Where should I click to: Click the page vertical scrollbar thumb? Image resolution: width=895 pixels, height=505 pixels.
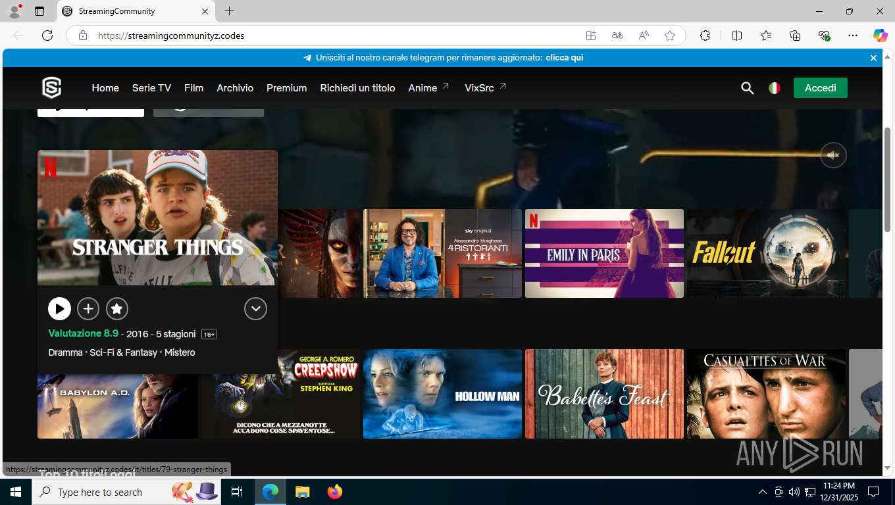(x=887, y=180)
